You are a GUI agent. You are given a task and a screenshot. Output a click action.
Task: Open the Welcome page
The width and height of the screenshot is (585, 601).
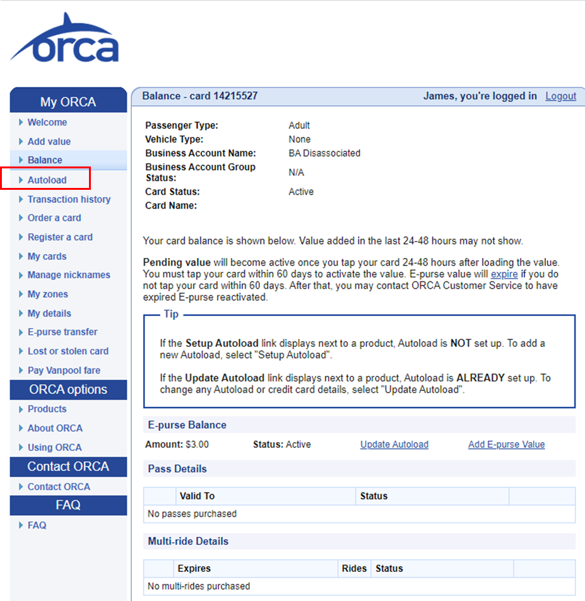47,122
